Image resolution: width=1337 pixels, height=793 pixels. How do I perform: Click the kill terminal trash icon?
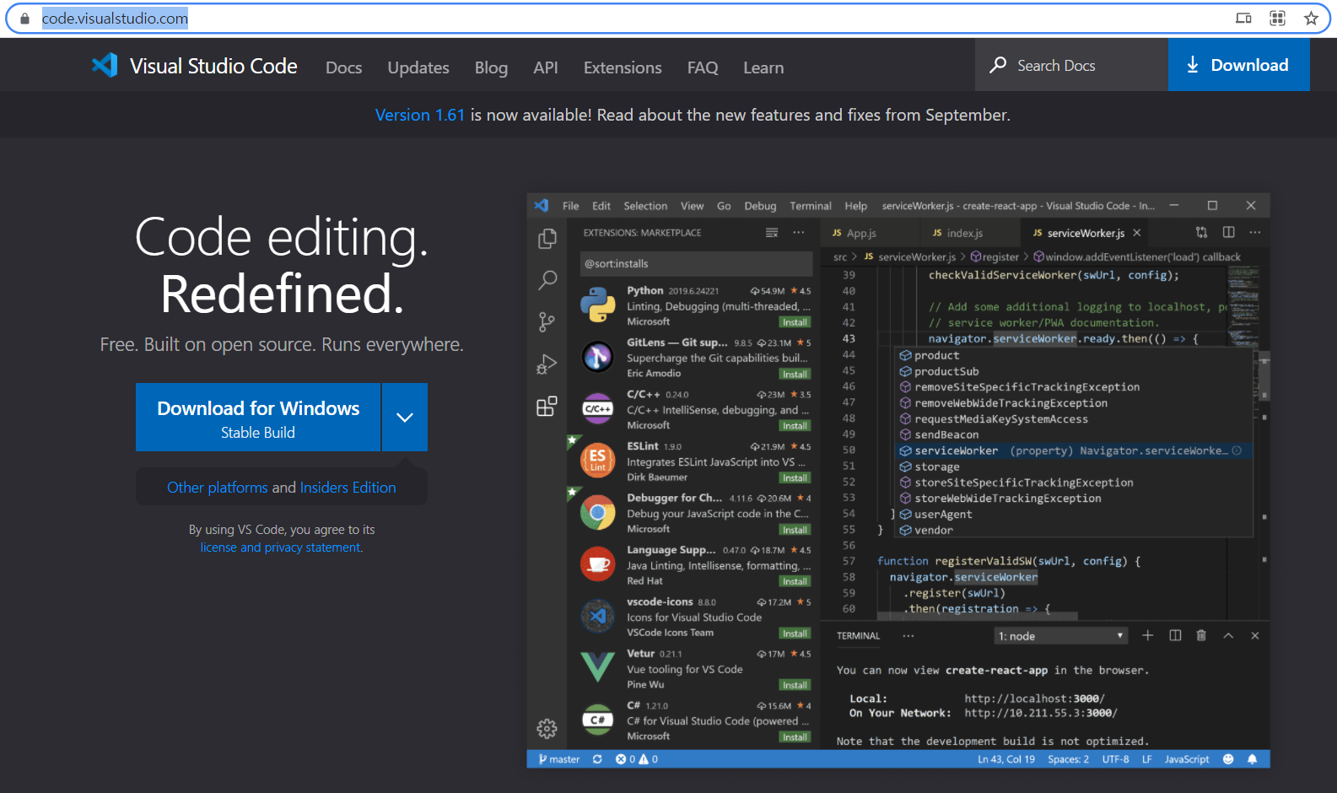tap(1201, 635)
